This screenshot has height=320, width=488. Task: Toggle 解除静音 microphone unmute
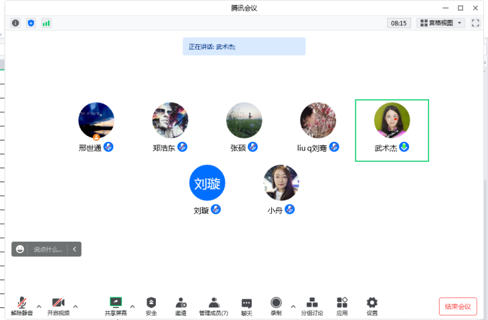click(x=22, y=306)
